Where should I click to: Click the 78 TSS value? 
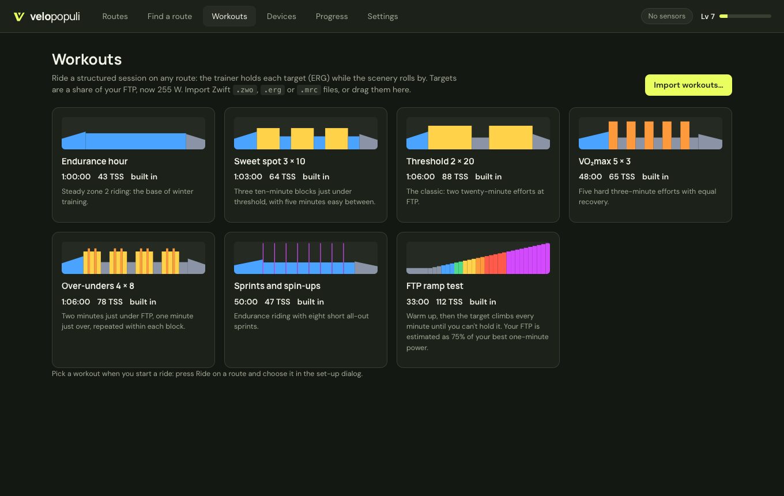(x=110, y=302)
